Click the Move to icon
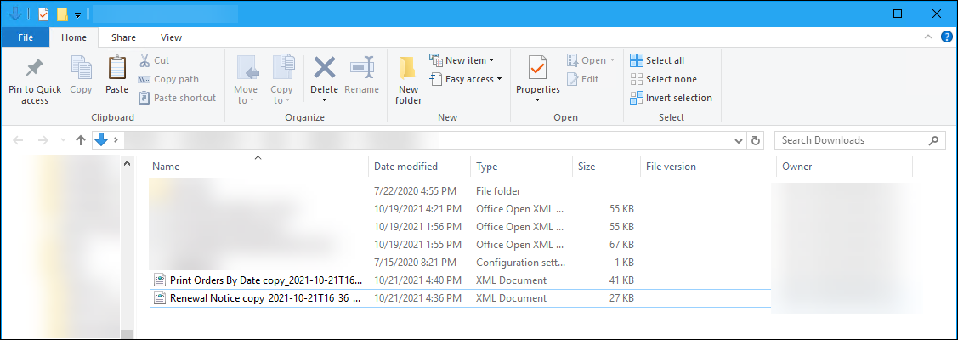The height and width of the screenshot is (340, 958). tap(247, 68)
